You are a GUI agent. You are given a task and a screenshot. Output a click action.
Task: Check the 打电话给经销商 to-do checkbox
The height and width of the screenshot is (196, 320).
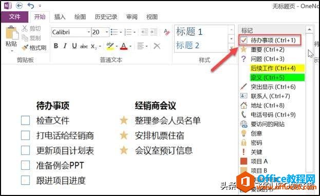pyautogui.click(x=25, y=135)
